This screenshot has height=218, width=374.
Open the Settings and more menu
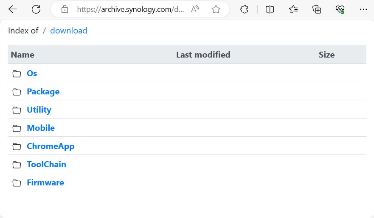click(363, 9)
